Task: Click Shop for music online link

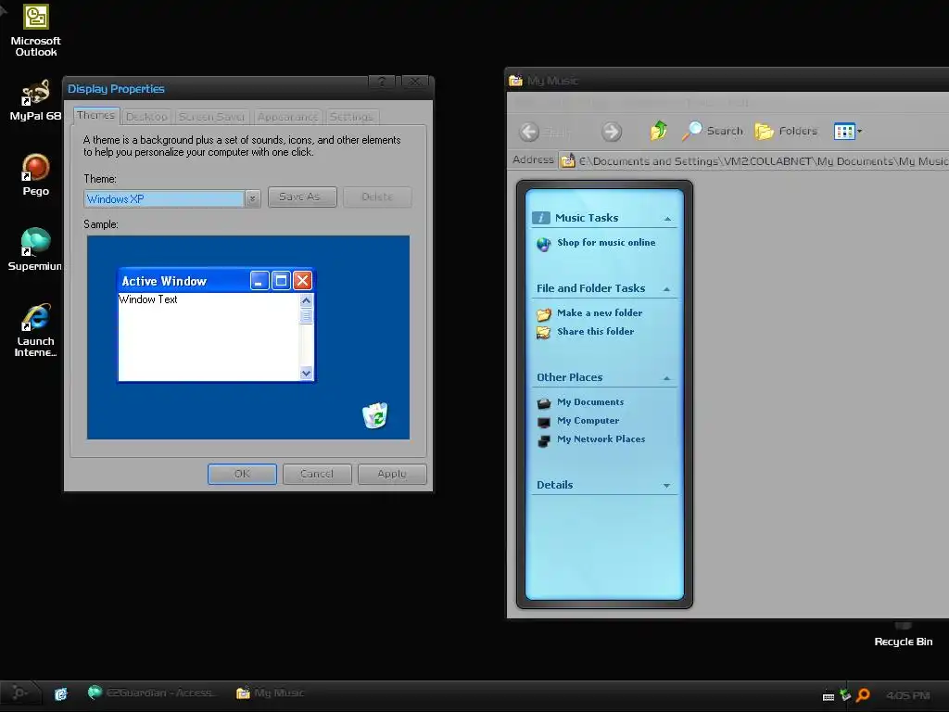Action: [606, 242]
